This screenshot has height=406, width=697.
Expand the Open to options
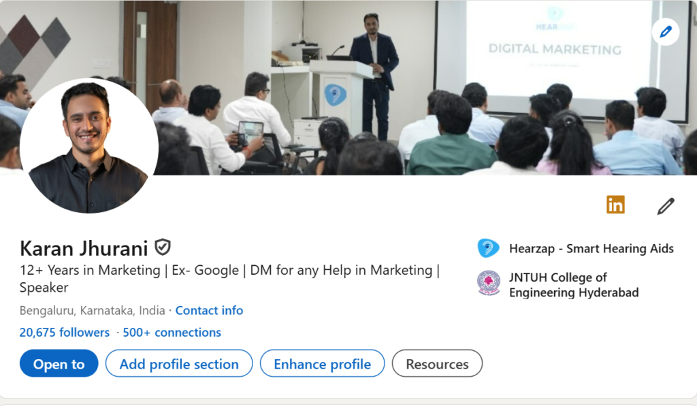click(x=59, y=364)
